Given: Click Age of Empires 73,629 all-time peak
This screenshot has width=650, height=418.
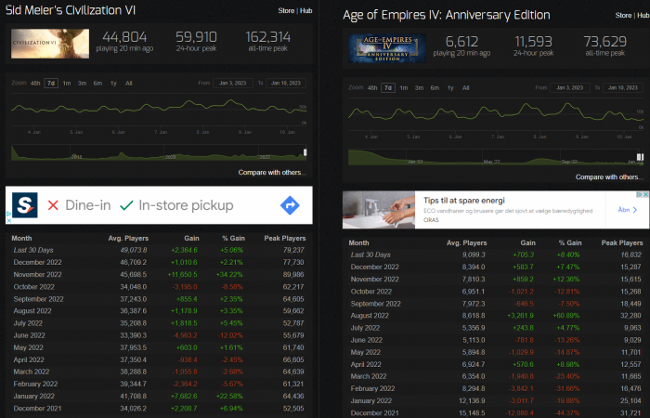Looking at the screenshot, I should point(605,42).
